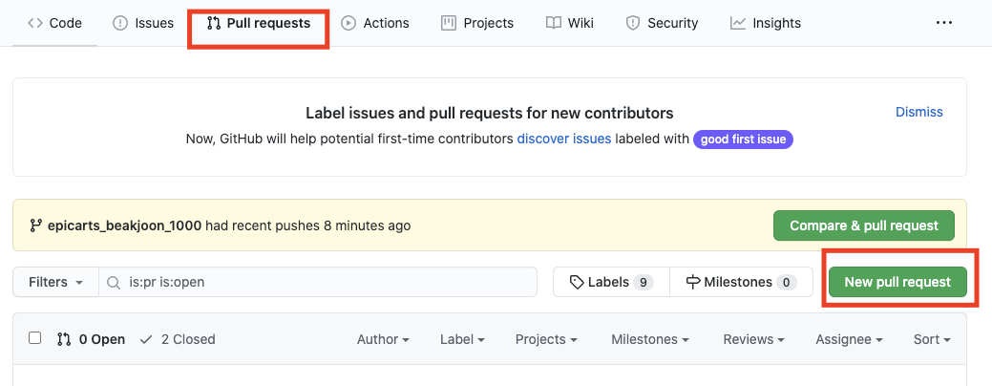The width and height of the screenshot is (992, 386).
Task: Open the Author filter dropdown
Action: [383, 339]
